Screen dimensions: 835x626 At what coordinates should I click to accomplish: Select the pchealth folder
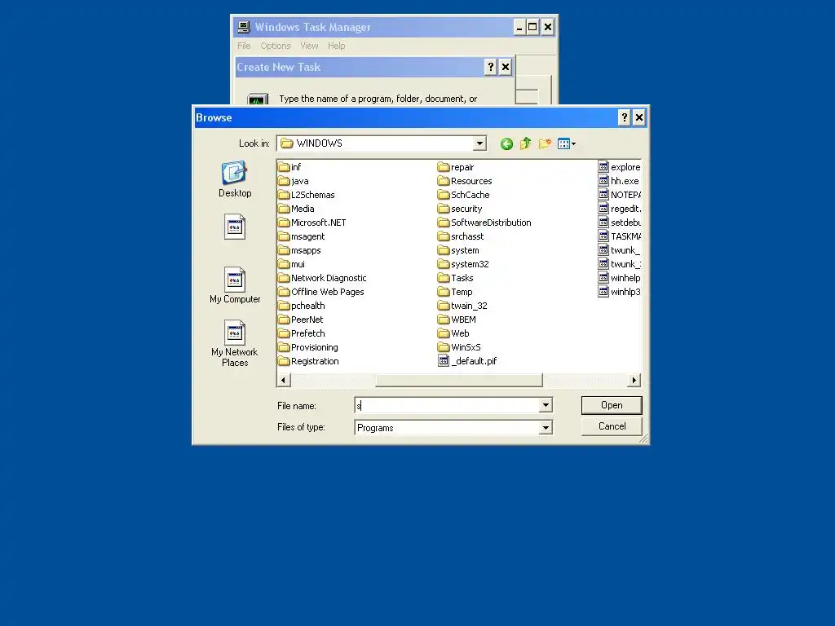302,306
